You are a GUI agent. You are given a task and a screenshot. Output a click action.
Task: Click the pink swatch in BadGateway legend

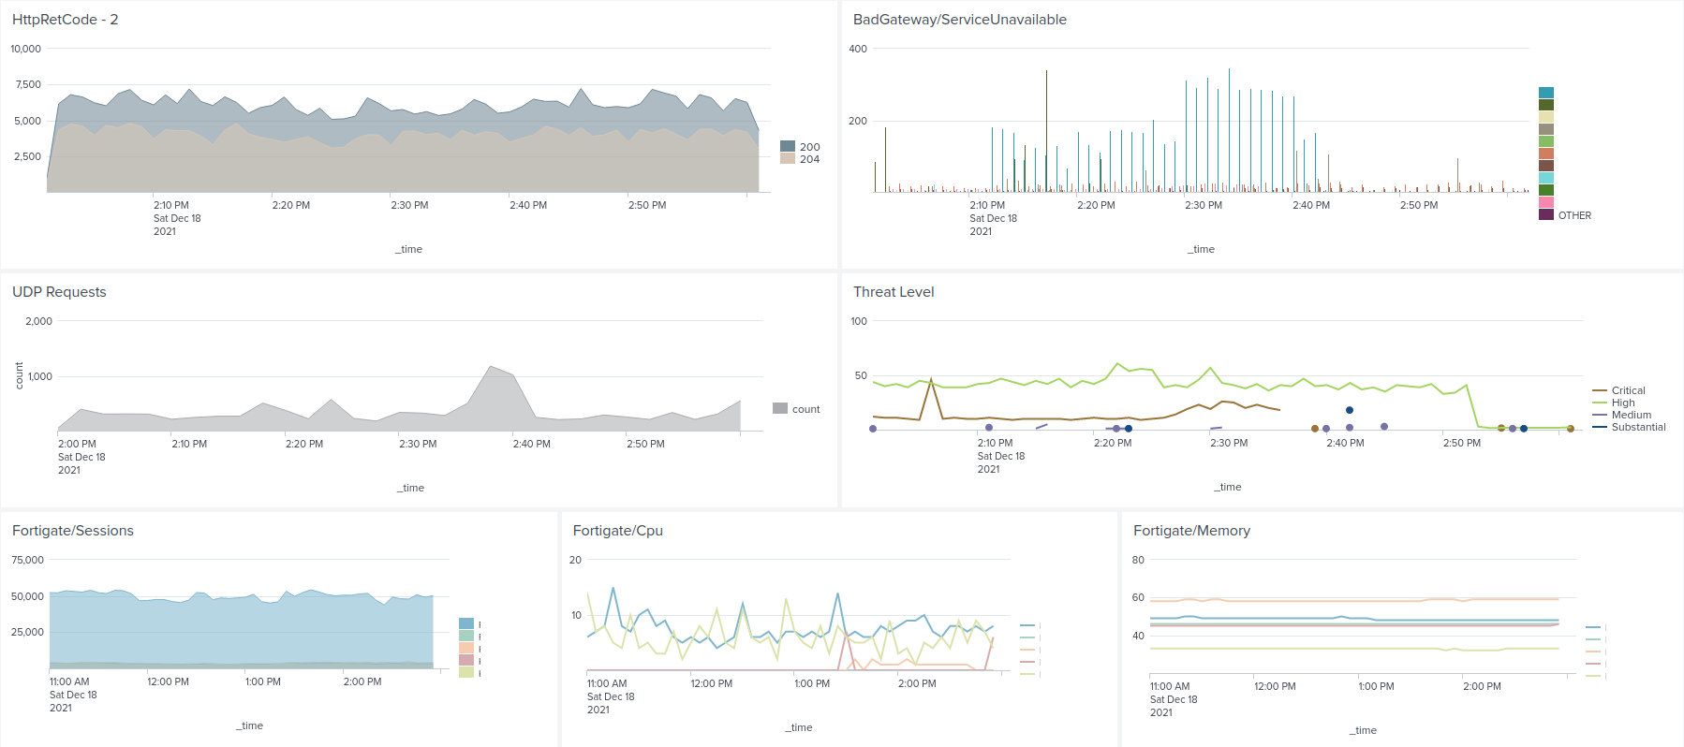coord(1546,202)
